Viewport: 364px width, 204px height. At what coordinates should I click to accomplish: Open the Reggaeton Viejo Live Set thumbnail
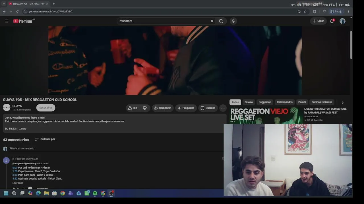[266, 116]
